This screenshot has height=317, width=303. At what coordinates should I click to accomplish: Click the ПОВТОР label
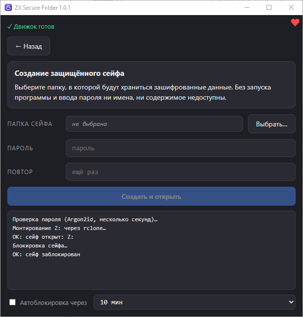click(x=20, y=172)
